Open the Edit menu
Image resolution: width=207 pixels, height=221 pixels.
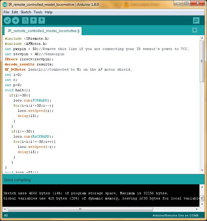click(x=15, y=12)
